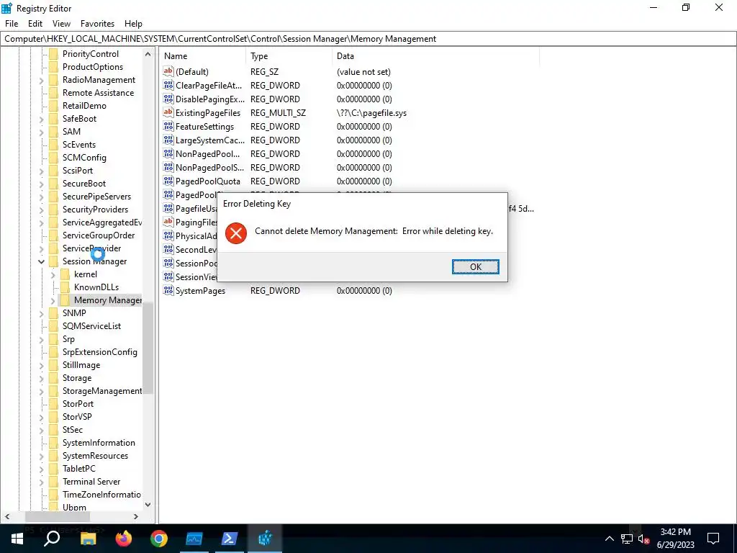Expand the Srp key
737x553 pixels.
[41, 340]
